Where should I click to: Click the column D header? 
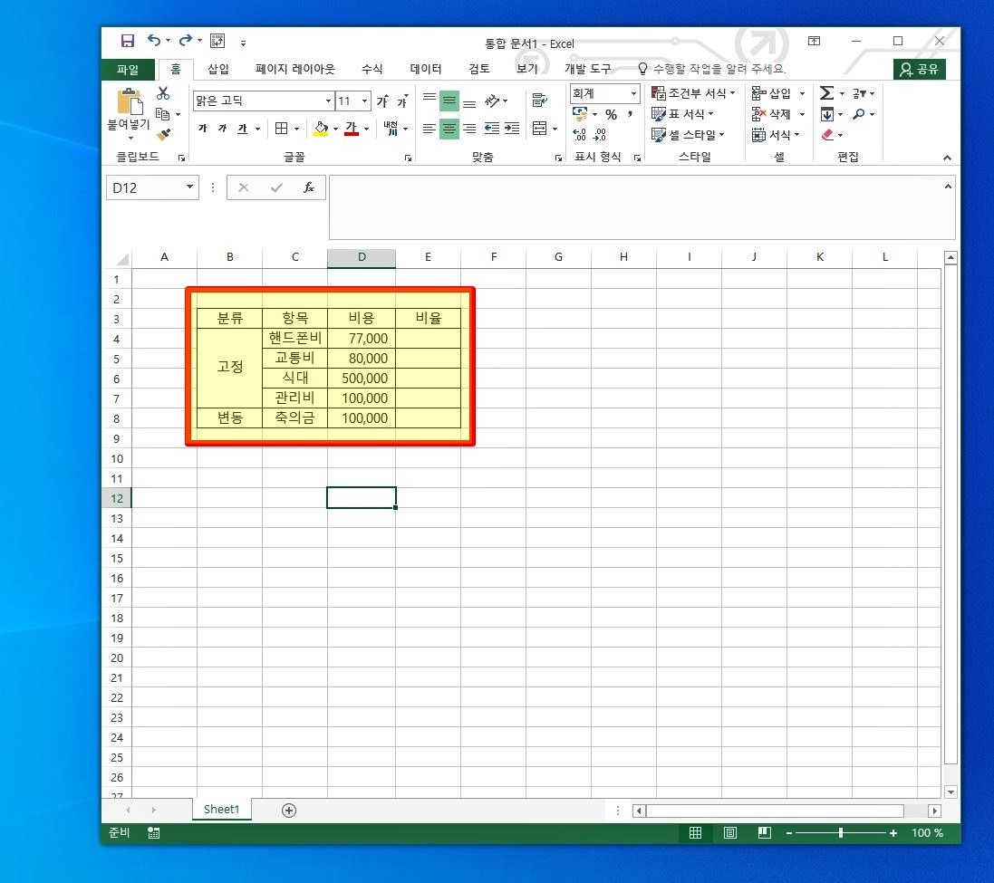pyautogui.click(x=362, y=257)
